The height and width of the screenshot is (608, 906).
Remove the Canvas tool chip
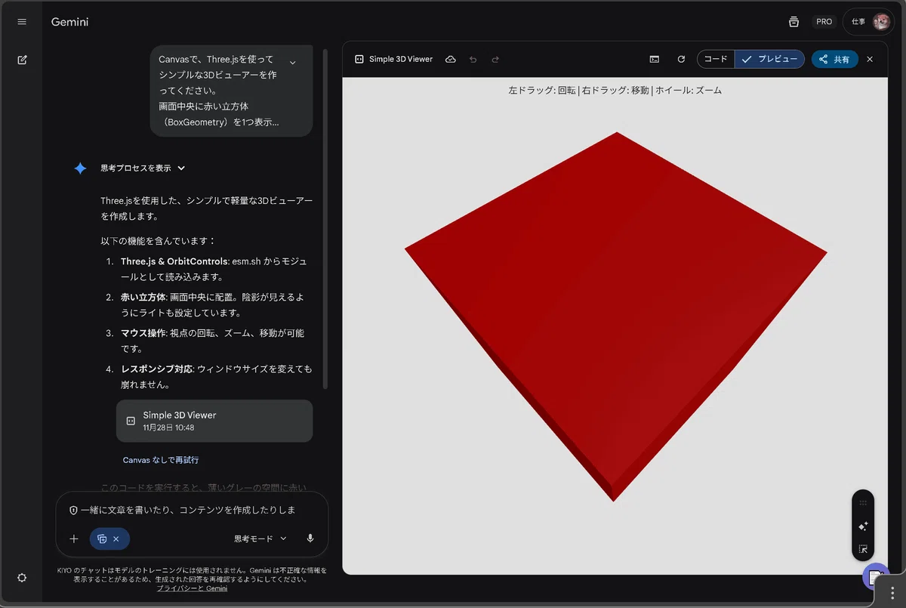pos(116,539)
